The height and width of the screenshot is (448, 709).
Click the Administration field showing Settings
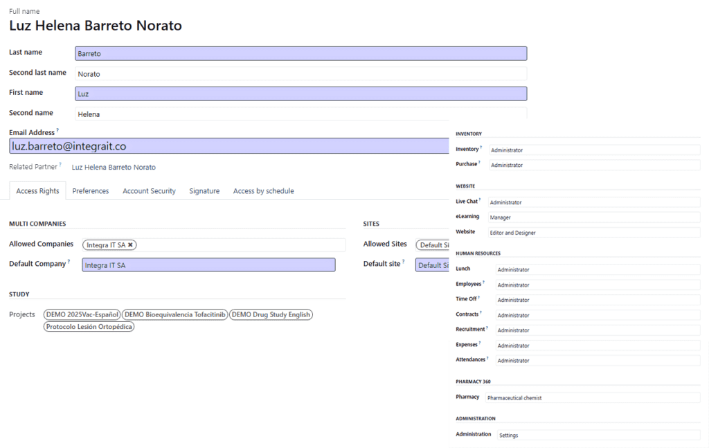point(595,435)
